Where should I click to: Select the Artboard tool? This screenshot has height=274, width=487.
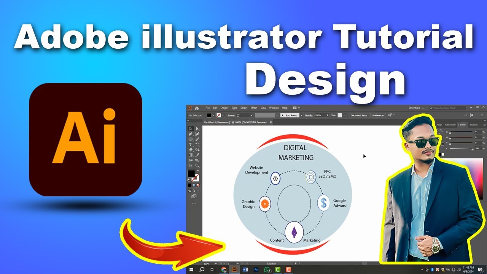click(191, 166)
